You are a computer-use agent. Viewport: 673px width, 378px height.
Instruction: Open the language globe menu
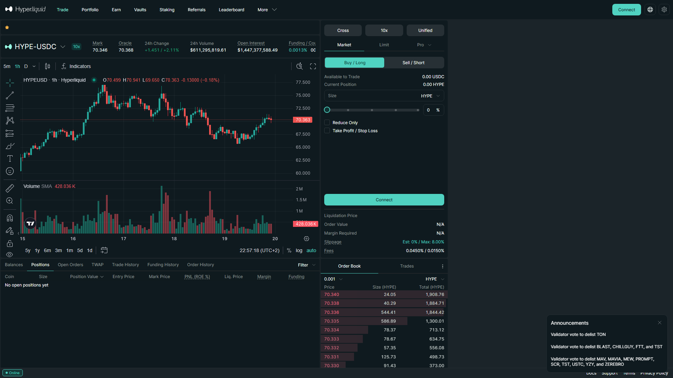(650, 9)
